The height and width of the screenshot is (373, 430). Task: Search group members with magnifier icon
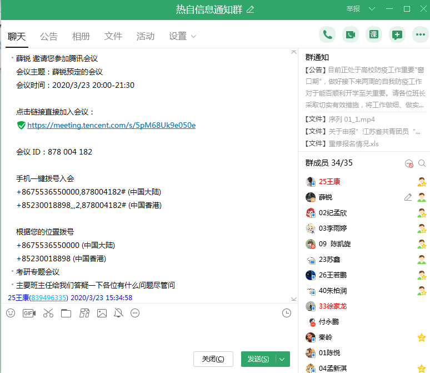[x=422, y=163]
